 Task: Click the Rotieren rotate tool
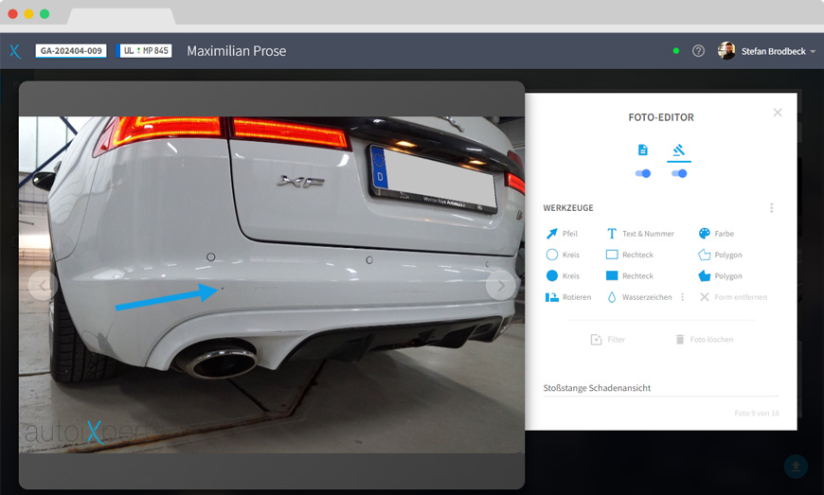click(x=567, y=297)
